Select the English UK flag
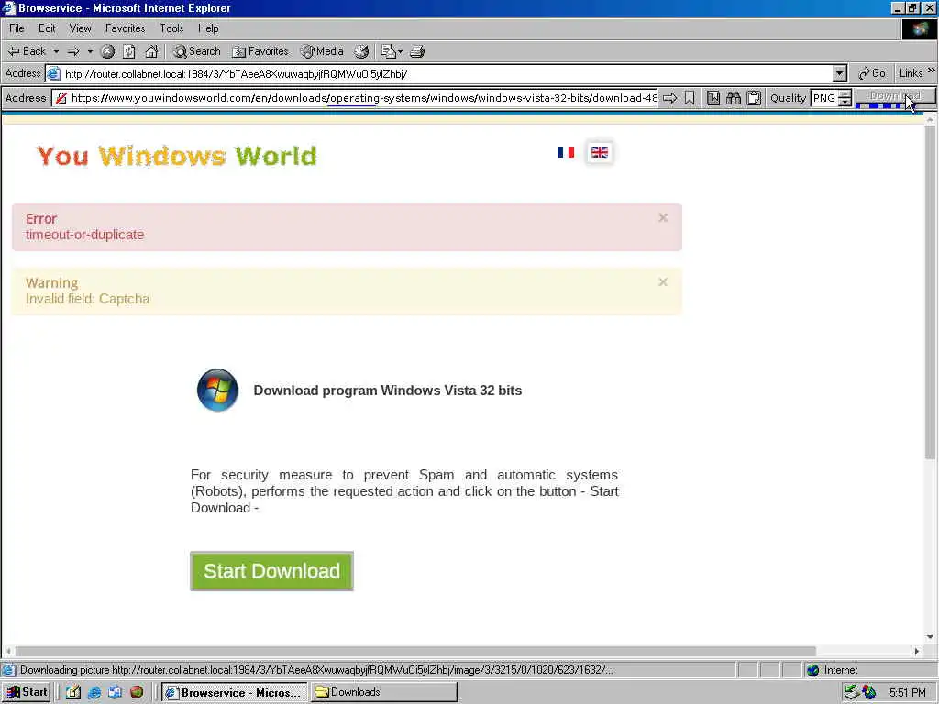Image resolution: width=939 pixels, height=704 pixels. coord(600,152)
